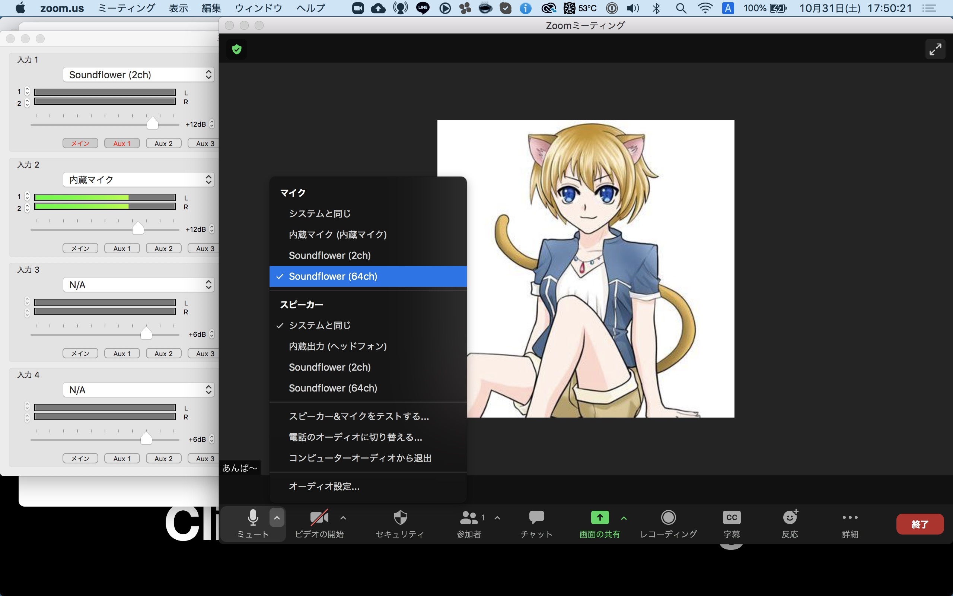This screenshot has width=953, height=596.
Task: Toggle Aux 1 button for Input 1
Action: point(122,143)
